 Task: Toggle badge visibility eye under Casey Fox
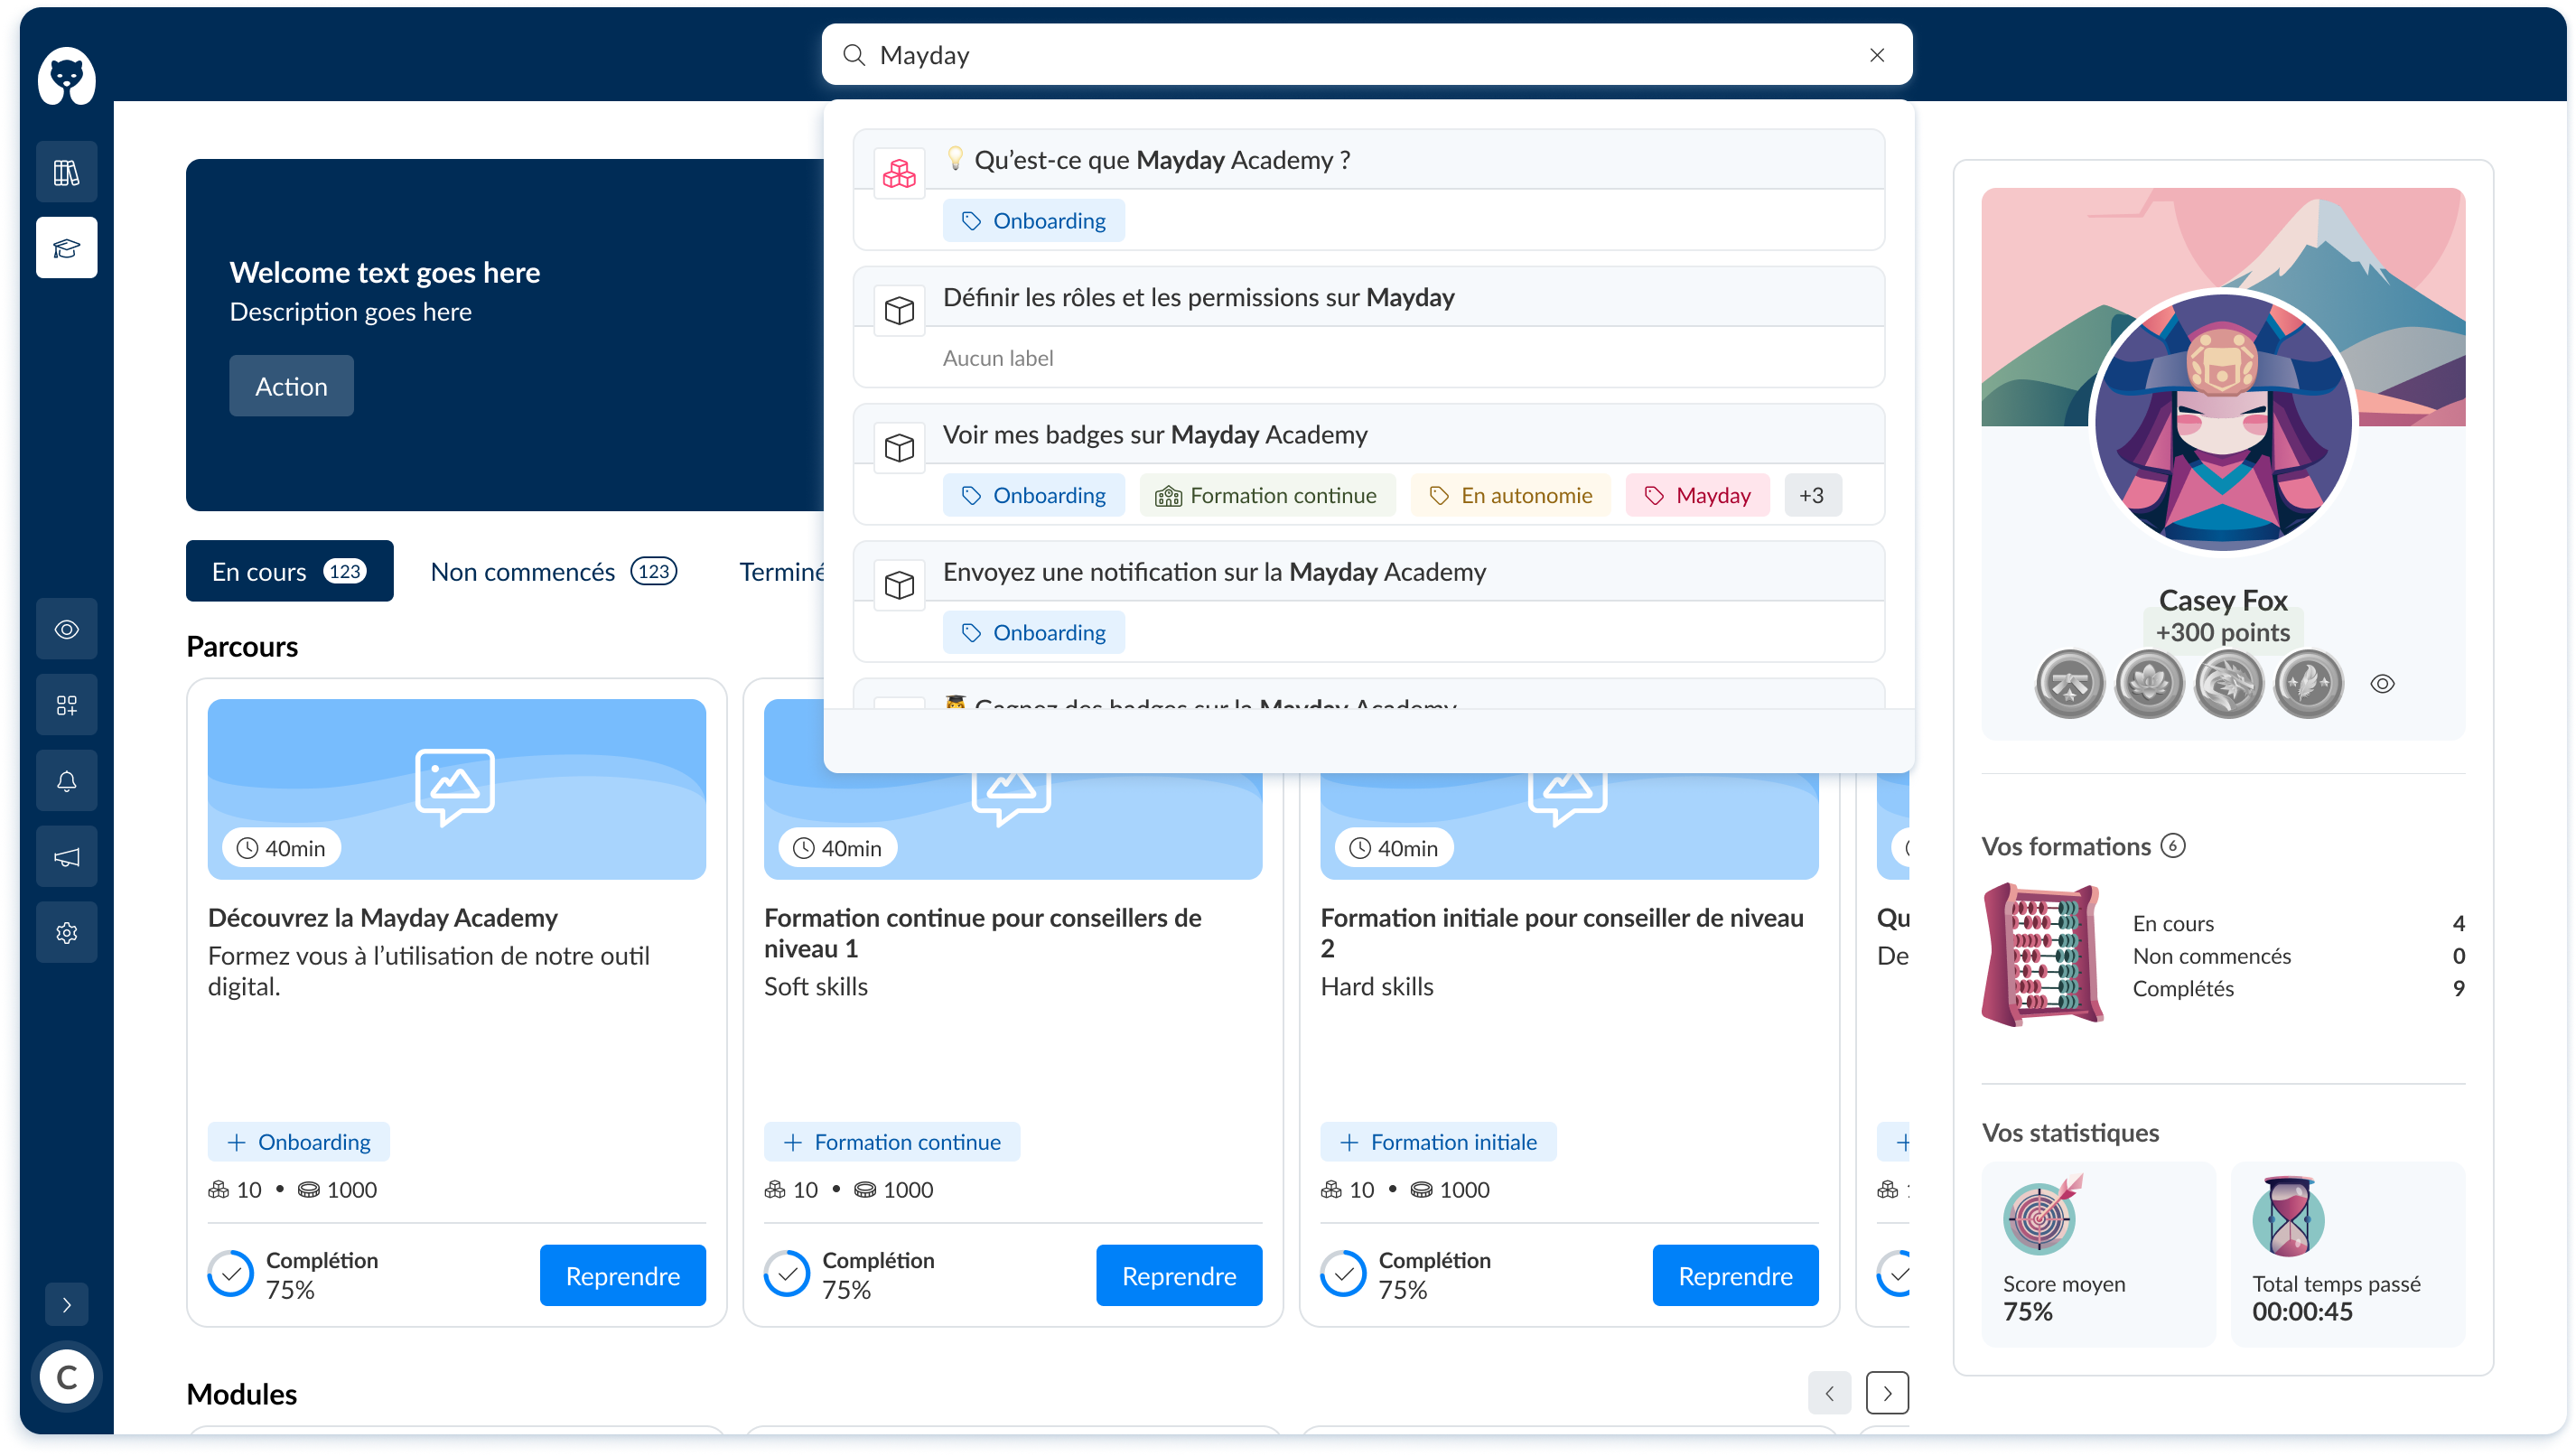coord(2382,684)
